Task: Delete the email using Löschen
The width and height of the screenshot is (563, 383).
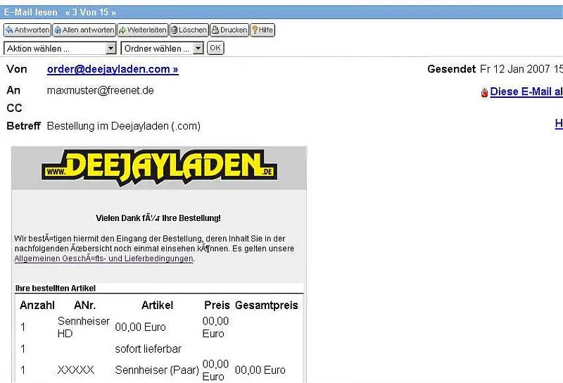Action: [x=189, y=30]
